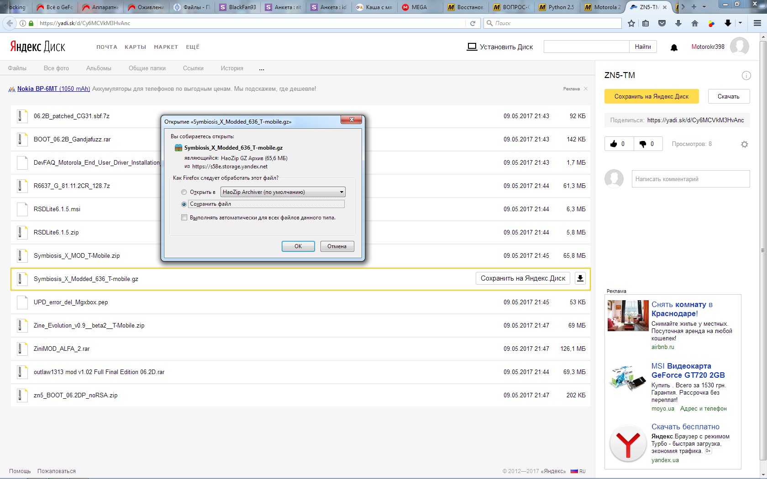Open ЕЩЁ menu

pos(193,47)
